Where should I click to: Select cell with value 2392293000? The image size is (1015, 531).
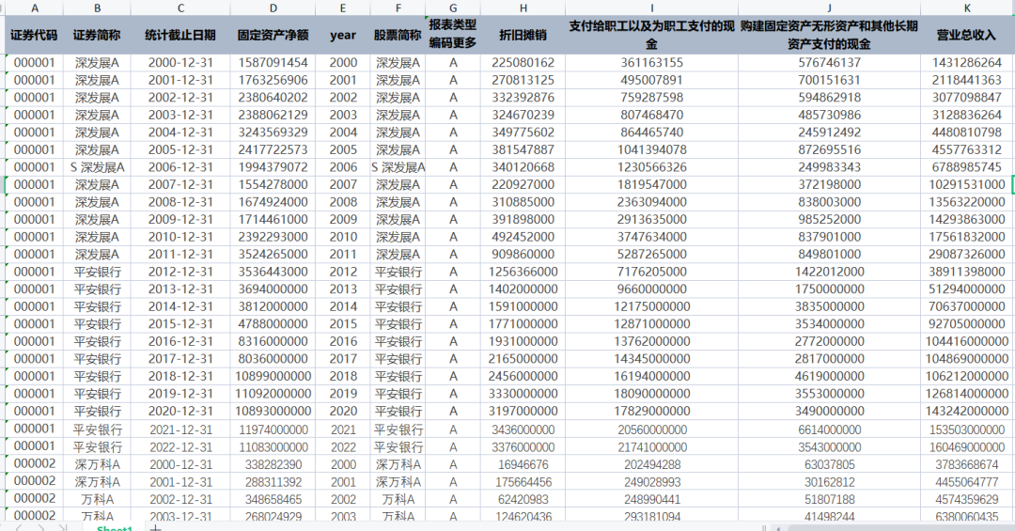(273, 237)
